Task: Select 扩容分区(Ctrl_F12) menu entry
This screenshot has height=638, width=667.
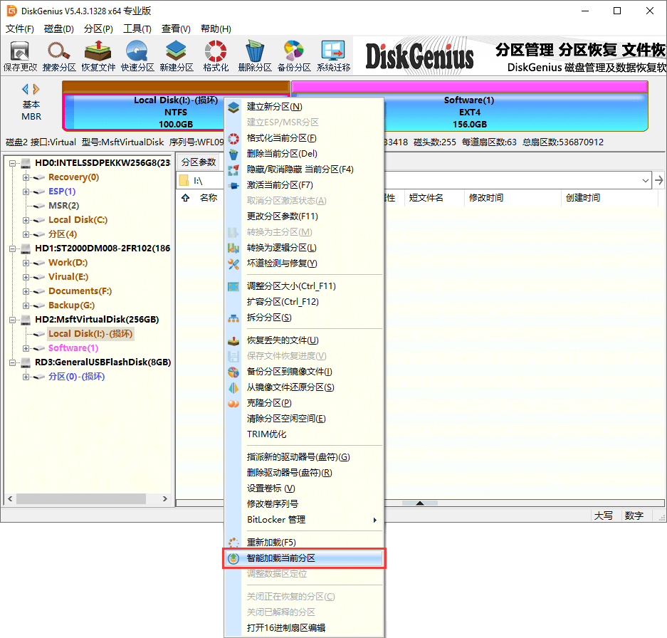Action: (305, 302)
